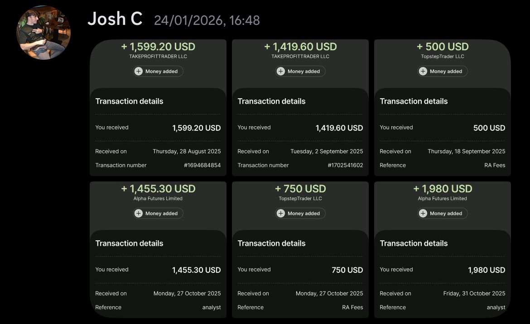Click the Josh C username

pos(115,19)
